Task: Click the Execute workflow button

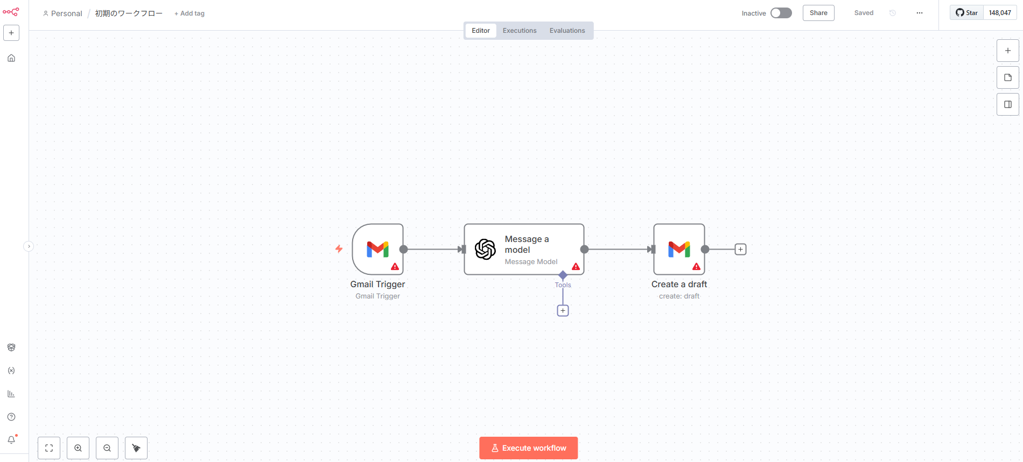Action: 528,448
